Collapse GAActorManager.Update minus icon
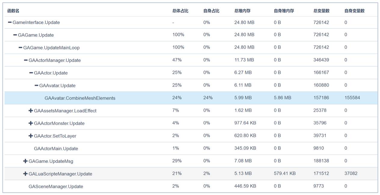This screenshot has width=380, height=195. click(x=26, y=60)
